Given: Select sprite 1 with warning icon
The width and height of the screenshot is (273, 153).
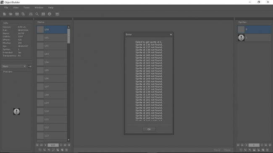Looking at the screenshot, I should 254,38.
